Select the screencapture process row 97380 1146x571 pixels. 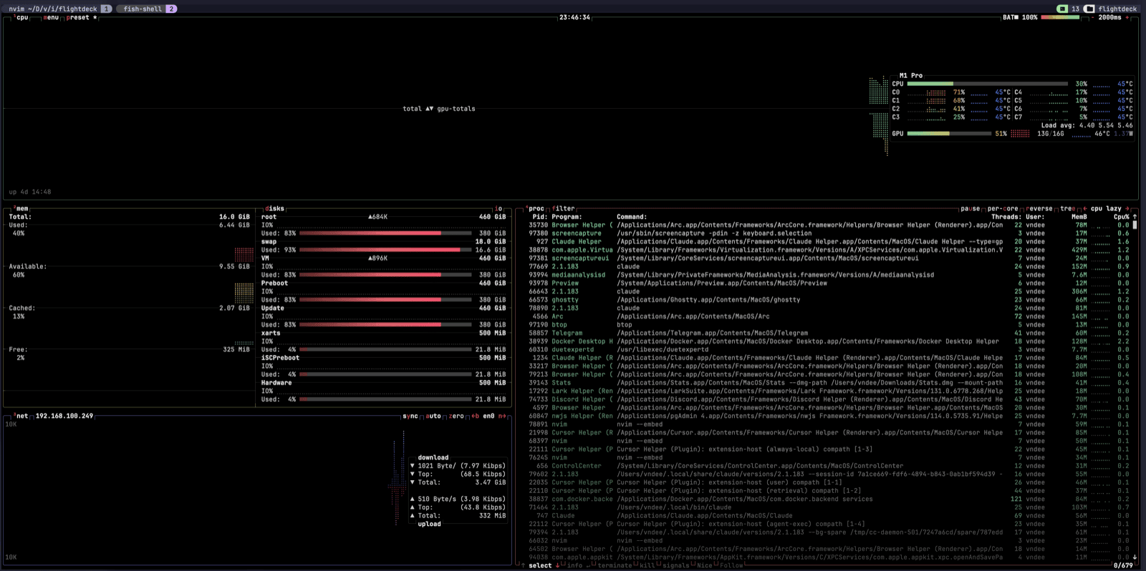829,233
